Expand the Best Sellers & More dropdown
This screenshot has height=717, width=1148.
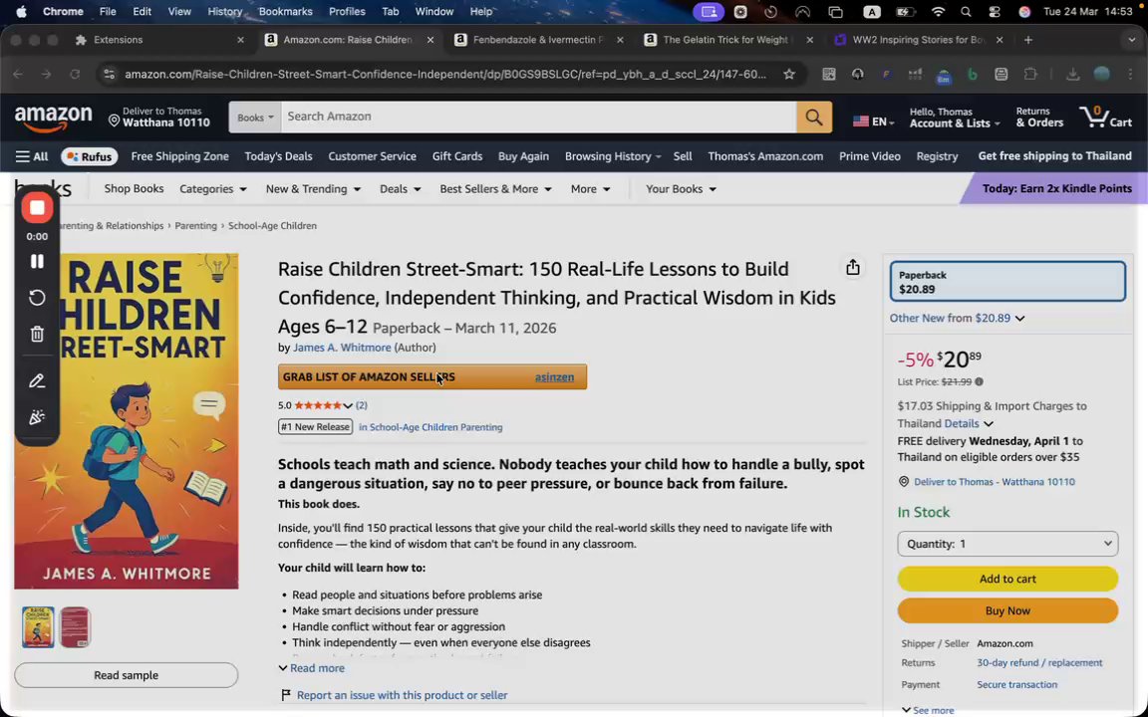(495, 189)
